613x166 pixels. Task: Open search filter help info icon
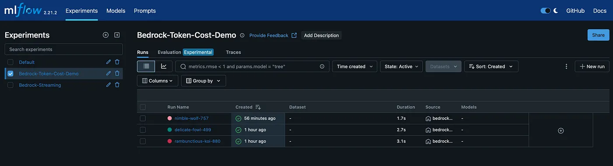(x=322, y=66)
